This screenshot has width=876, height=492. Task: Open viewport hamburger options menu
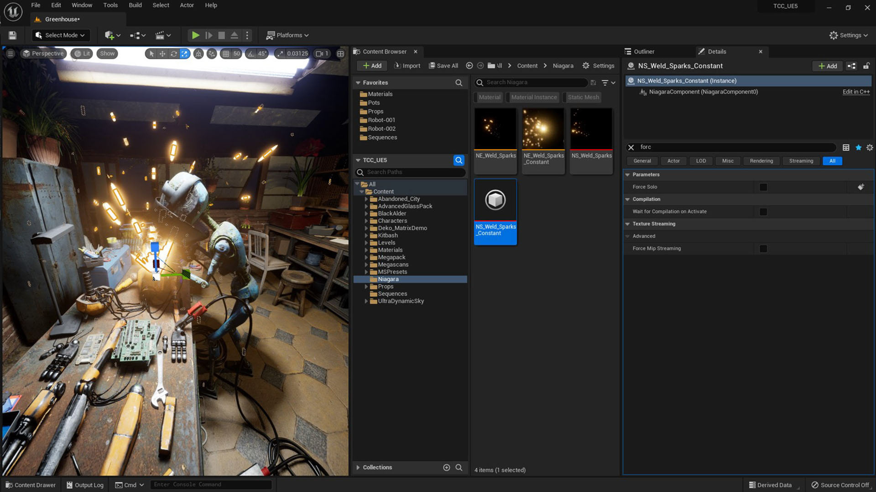(10, 53)
